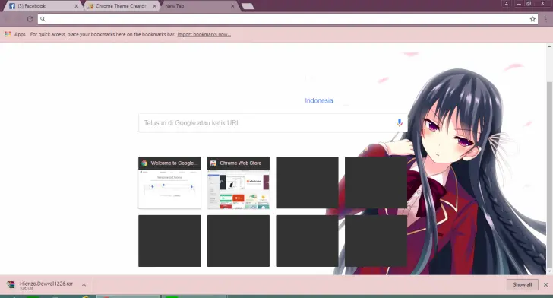The image size is (553, 298).
Task: Open the Welcome to Google thumbnail tile
Action: pyautogui.click(x=169, y=182)
